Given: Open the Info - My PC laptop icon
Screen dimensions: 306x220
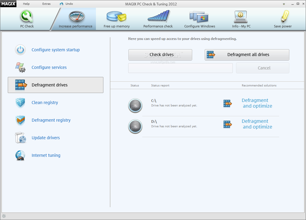Looking at the screenshot, I should click(241, 17).
